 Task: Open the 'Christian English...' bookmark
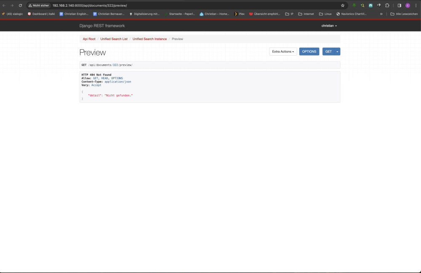[74, 14]
